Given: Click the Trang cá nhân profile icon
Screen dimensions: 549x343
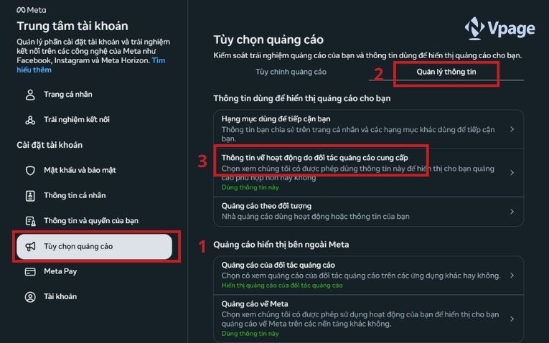Looking at the screenshot, I should pos(30,95).
